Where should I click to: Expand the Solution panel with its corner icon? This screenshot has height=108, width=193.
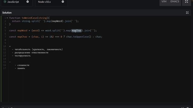(x=187, y=13)
